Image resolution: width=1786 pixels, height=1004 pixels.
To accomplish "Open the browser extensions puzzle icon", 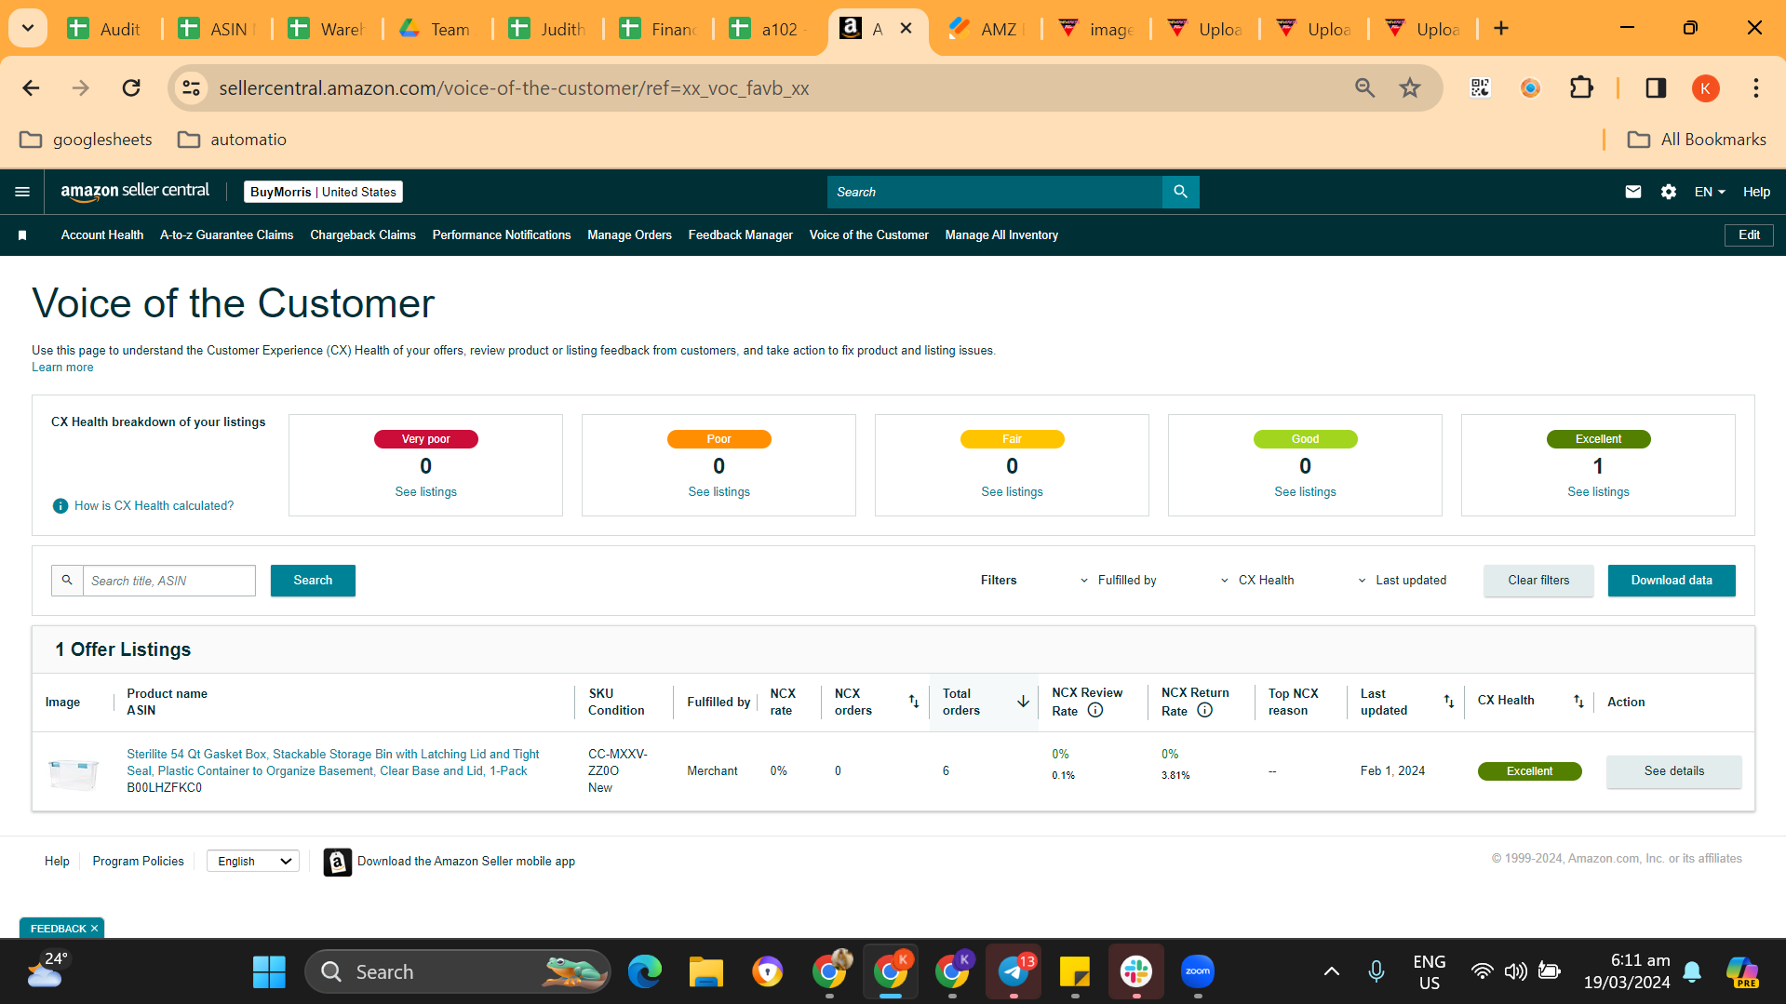I will [x=1581, y=88].
